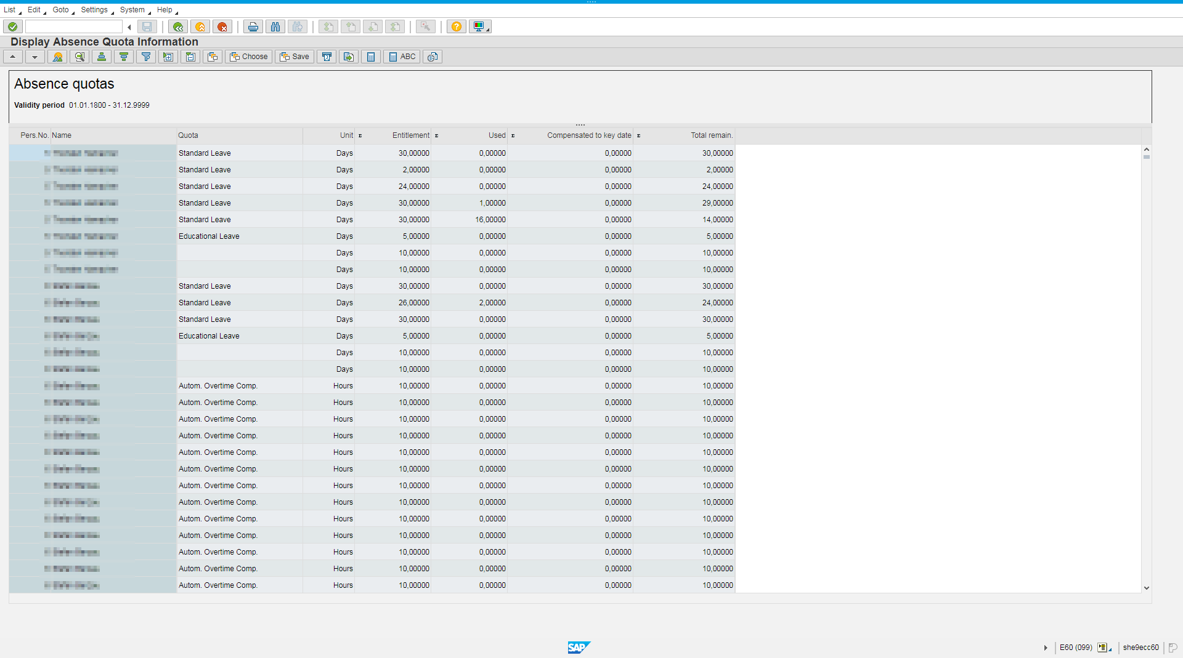Open the status bar system info dropdown

point(1104,648)
